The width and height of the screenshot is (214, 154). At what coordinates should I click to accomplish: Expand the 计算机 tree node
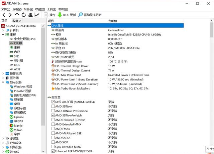click(3, 30)
